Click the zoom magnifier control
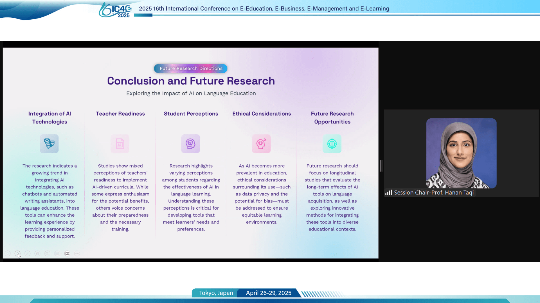 (47, 254)
